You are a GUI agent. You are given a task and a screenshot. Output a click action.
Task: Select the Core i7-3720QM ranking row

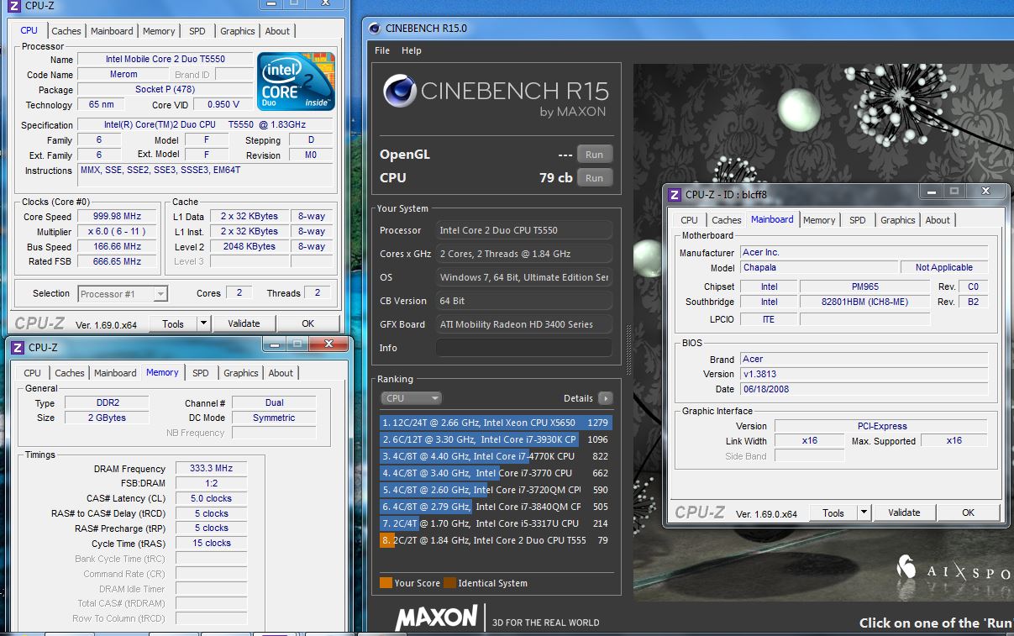[x=496, y=490]
